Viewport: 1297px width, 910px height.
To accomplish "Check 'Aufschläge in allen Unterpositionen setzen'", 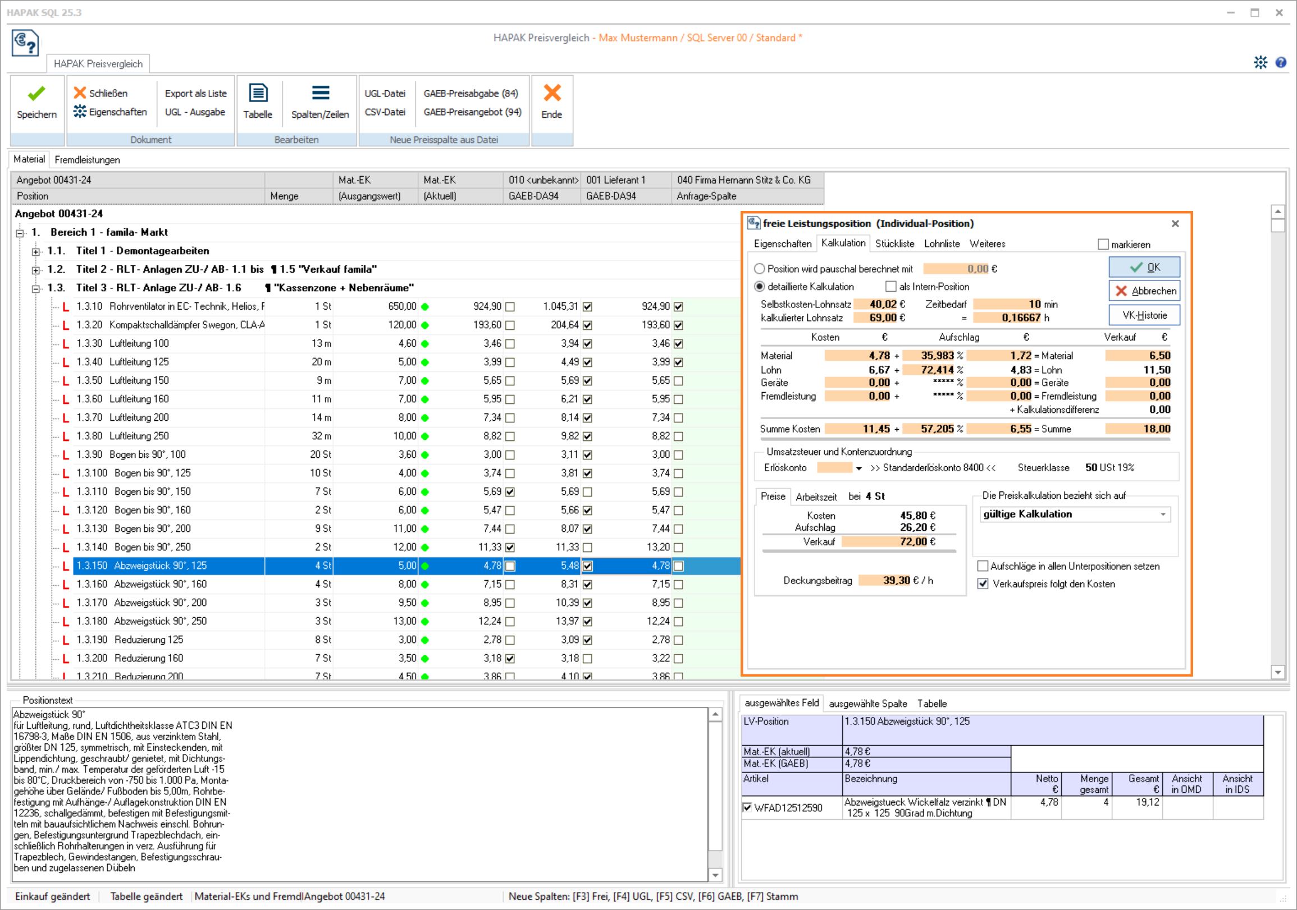I will [983, 566].
